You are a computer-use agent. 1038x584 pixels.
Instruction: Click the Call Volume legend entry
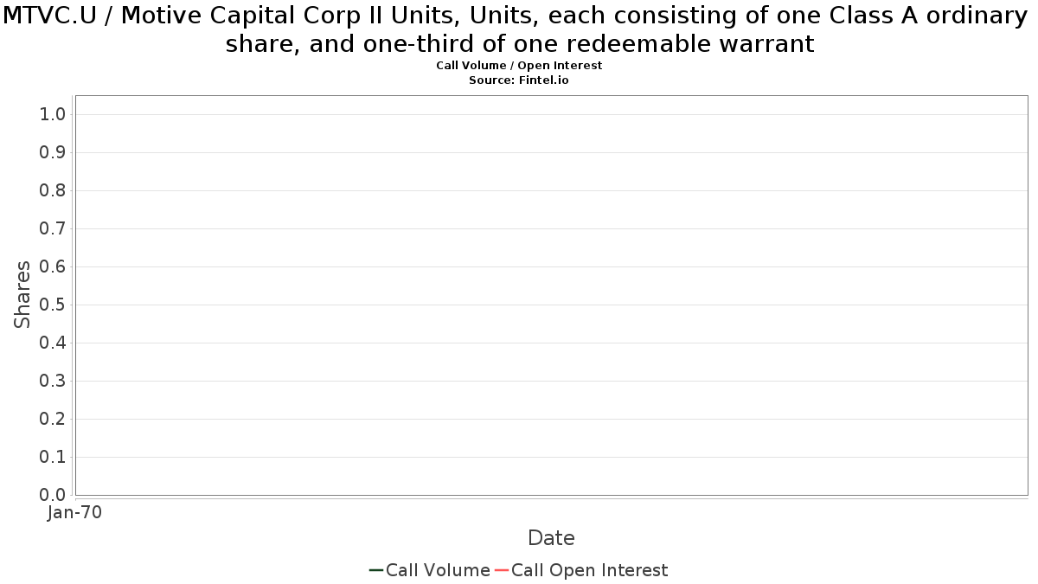tap(429, 570)
